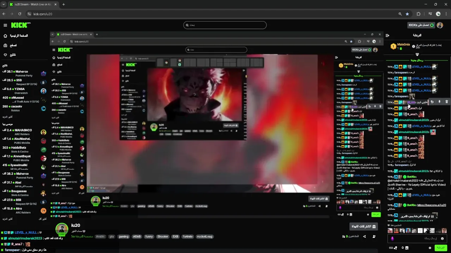Click the funny stream tag
The image size is (451, 253).
click(149, 236)
